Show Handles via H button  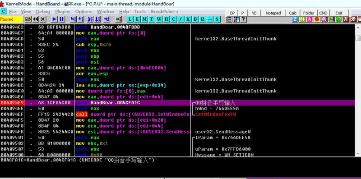[166, 19]
